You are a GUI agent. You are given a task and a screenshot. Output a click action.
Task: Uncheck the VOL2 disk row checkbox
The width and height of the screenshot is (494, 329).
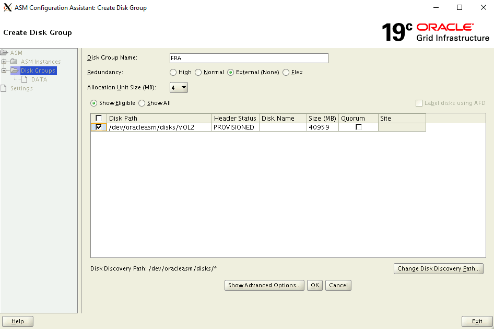click(99, 127)
